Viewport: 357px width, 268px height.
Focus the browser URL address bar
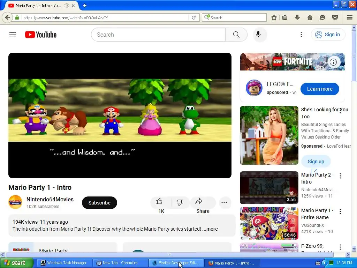pos(105,17)
